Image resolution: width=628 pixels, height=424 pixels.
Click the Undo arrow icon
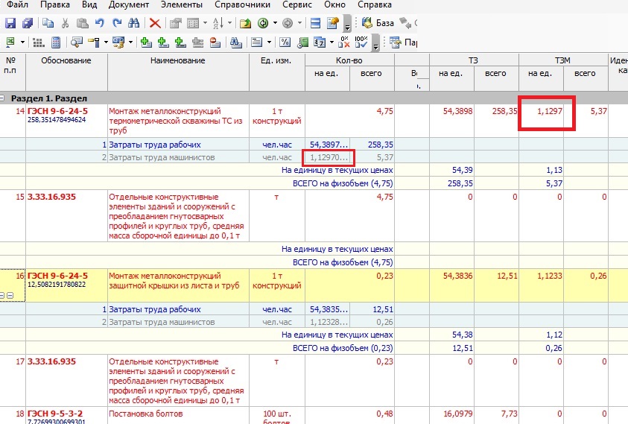pyautogui.click(x=101, y=23)
